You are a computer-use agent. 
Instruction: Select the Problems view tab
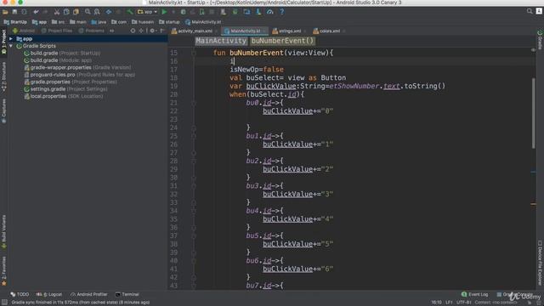pyautogui.click(x=91, y=31)
